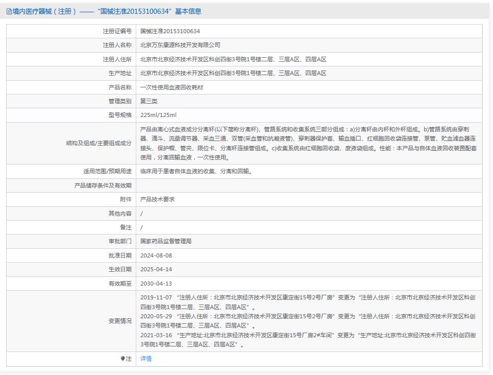This screenshot has width=493, height=375.
Task: Click approving department 国家药品监督管理局
Action: click(x=166, y=241)
